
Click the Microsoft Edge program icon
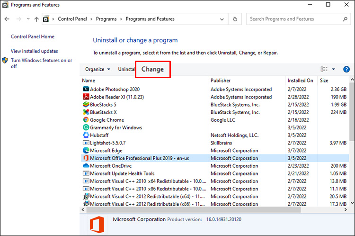pos(86,150)
